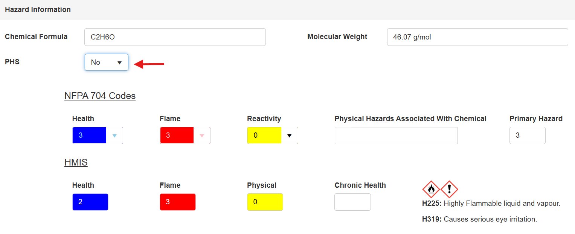Select the red HMIS Flame swatch

coord(177,202)
